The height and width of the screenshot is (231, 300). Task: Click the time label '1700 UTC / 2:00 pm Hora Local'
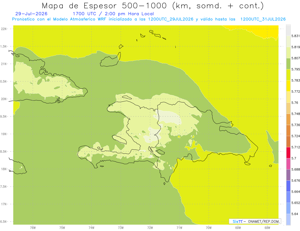(113, 14)
